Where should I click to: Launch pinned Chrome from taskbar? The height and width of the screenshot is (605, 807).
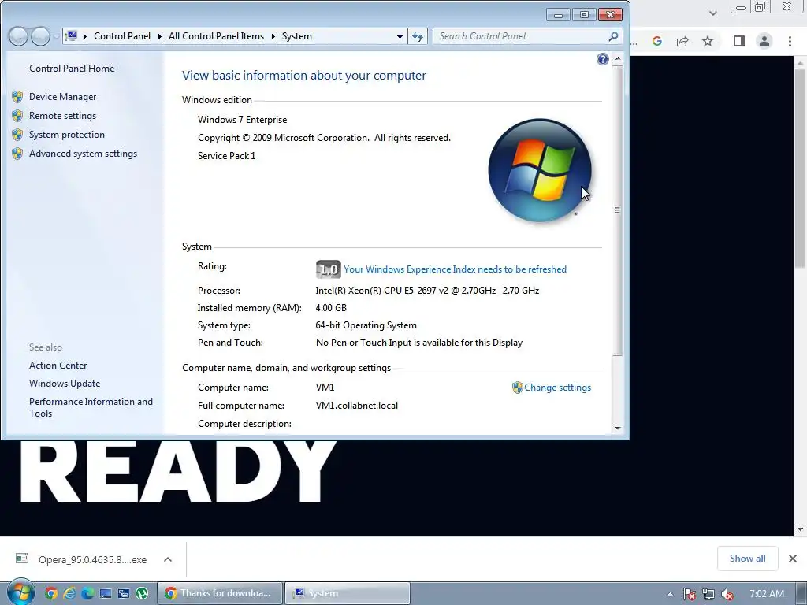51,593
